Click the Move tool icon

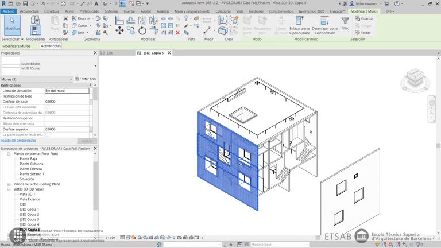click(x=119, y=31)
